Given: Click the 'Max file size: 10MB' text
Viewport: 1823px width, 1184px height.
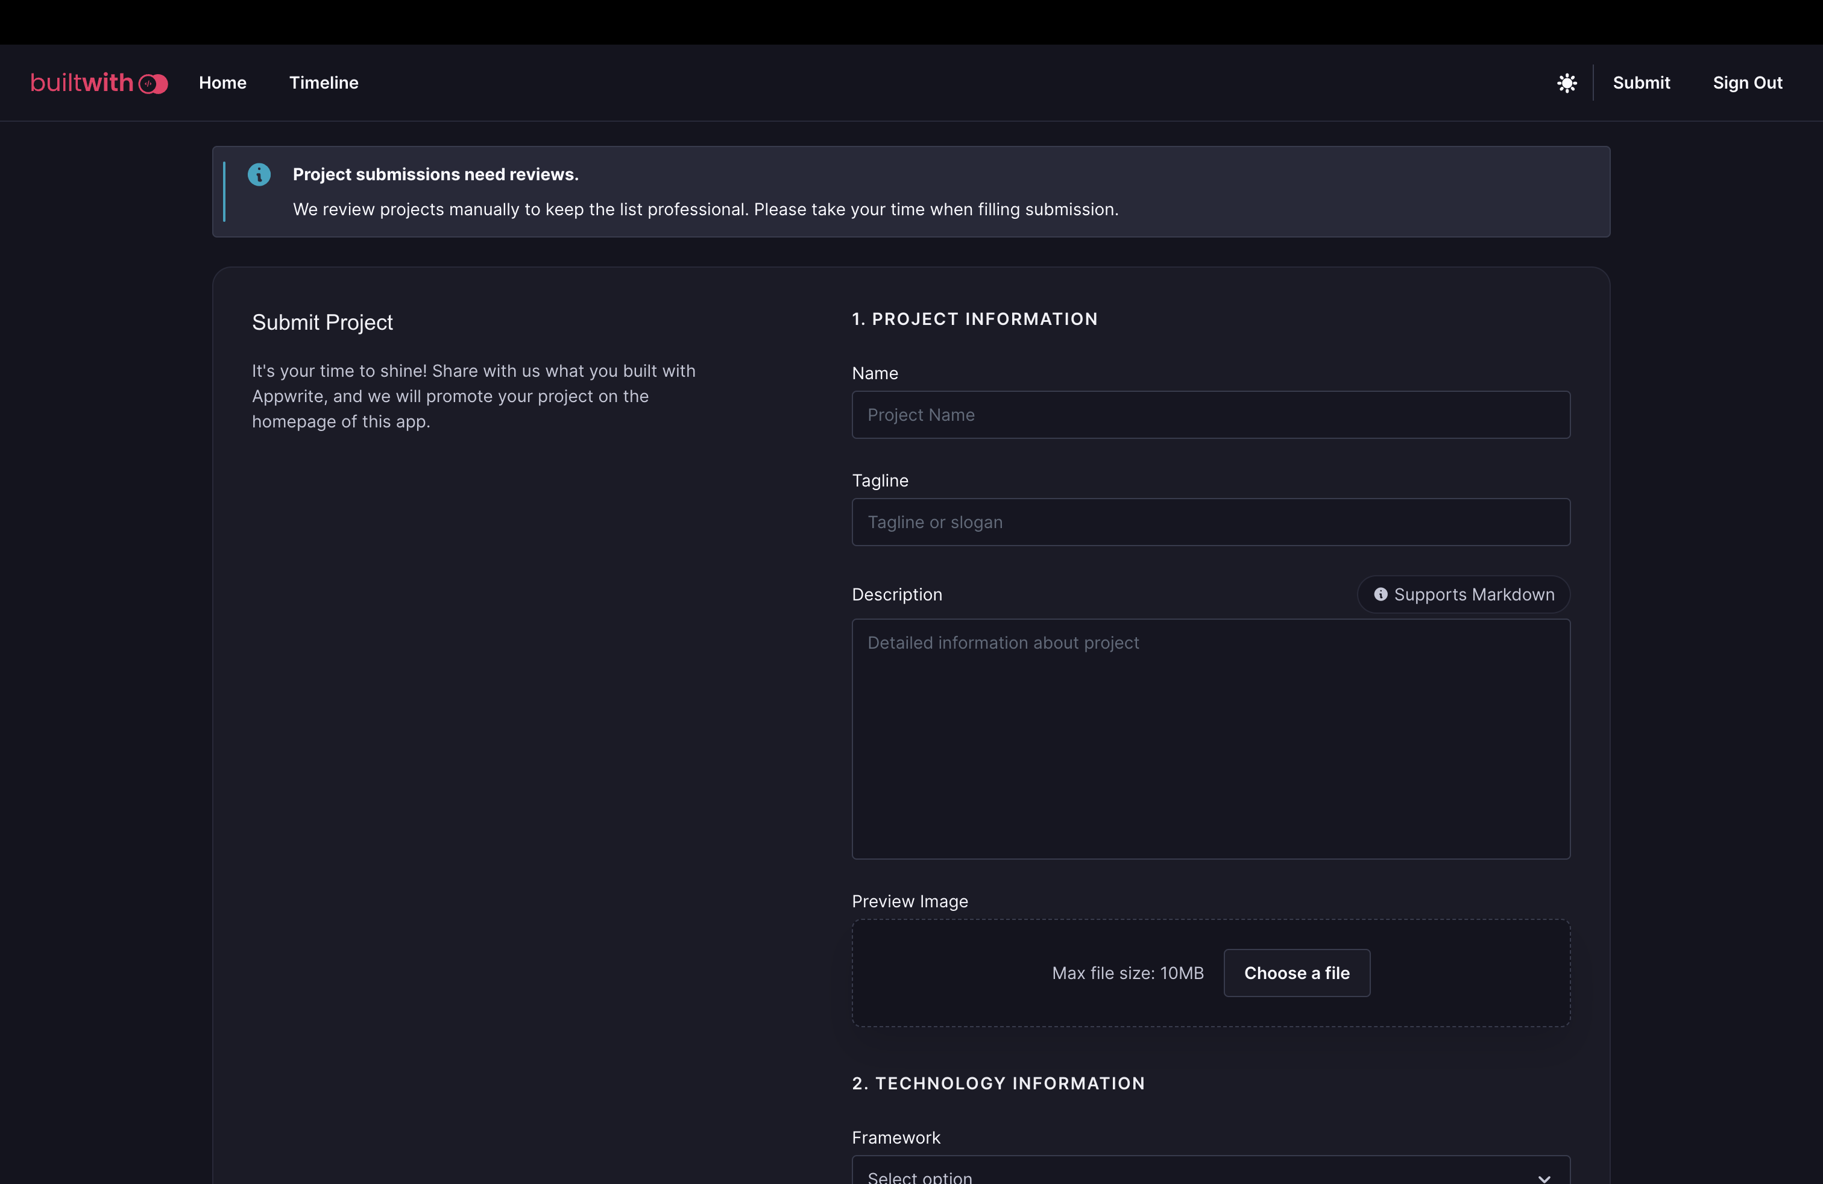Looking at the screenshot, I should (x=1127, y=972).
